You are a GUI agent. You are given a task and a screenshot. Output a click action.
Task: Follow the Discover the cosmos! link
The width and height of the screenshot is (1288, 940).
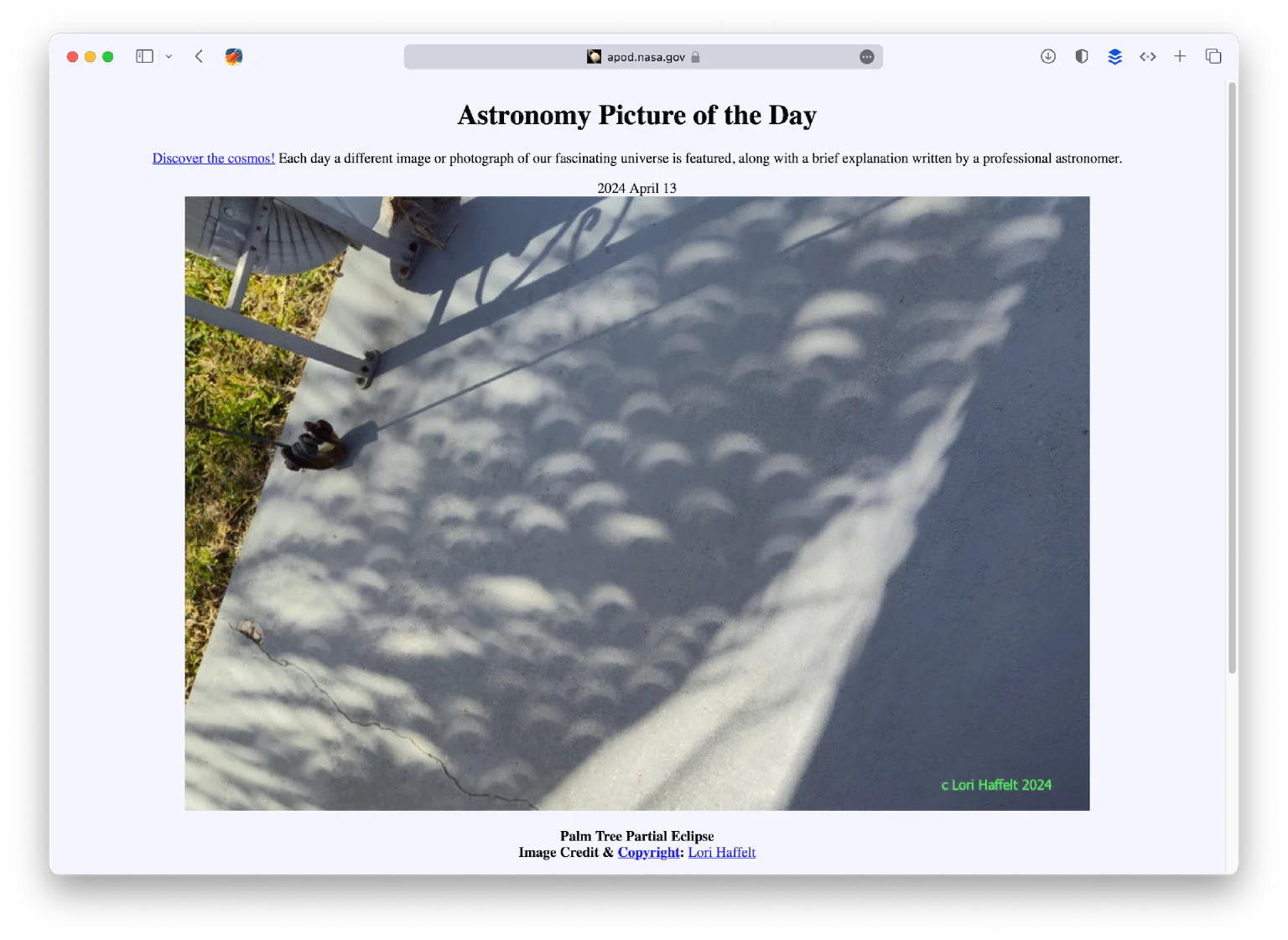214,158
